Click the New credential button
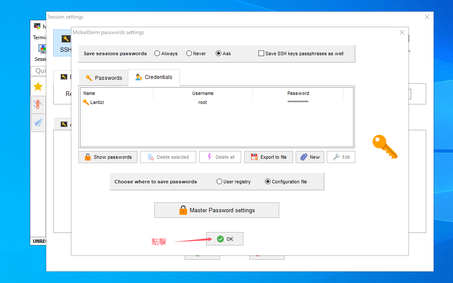This screenshot has width=453, height=283. (x=309, y=157)
